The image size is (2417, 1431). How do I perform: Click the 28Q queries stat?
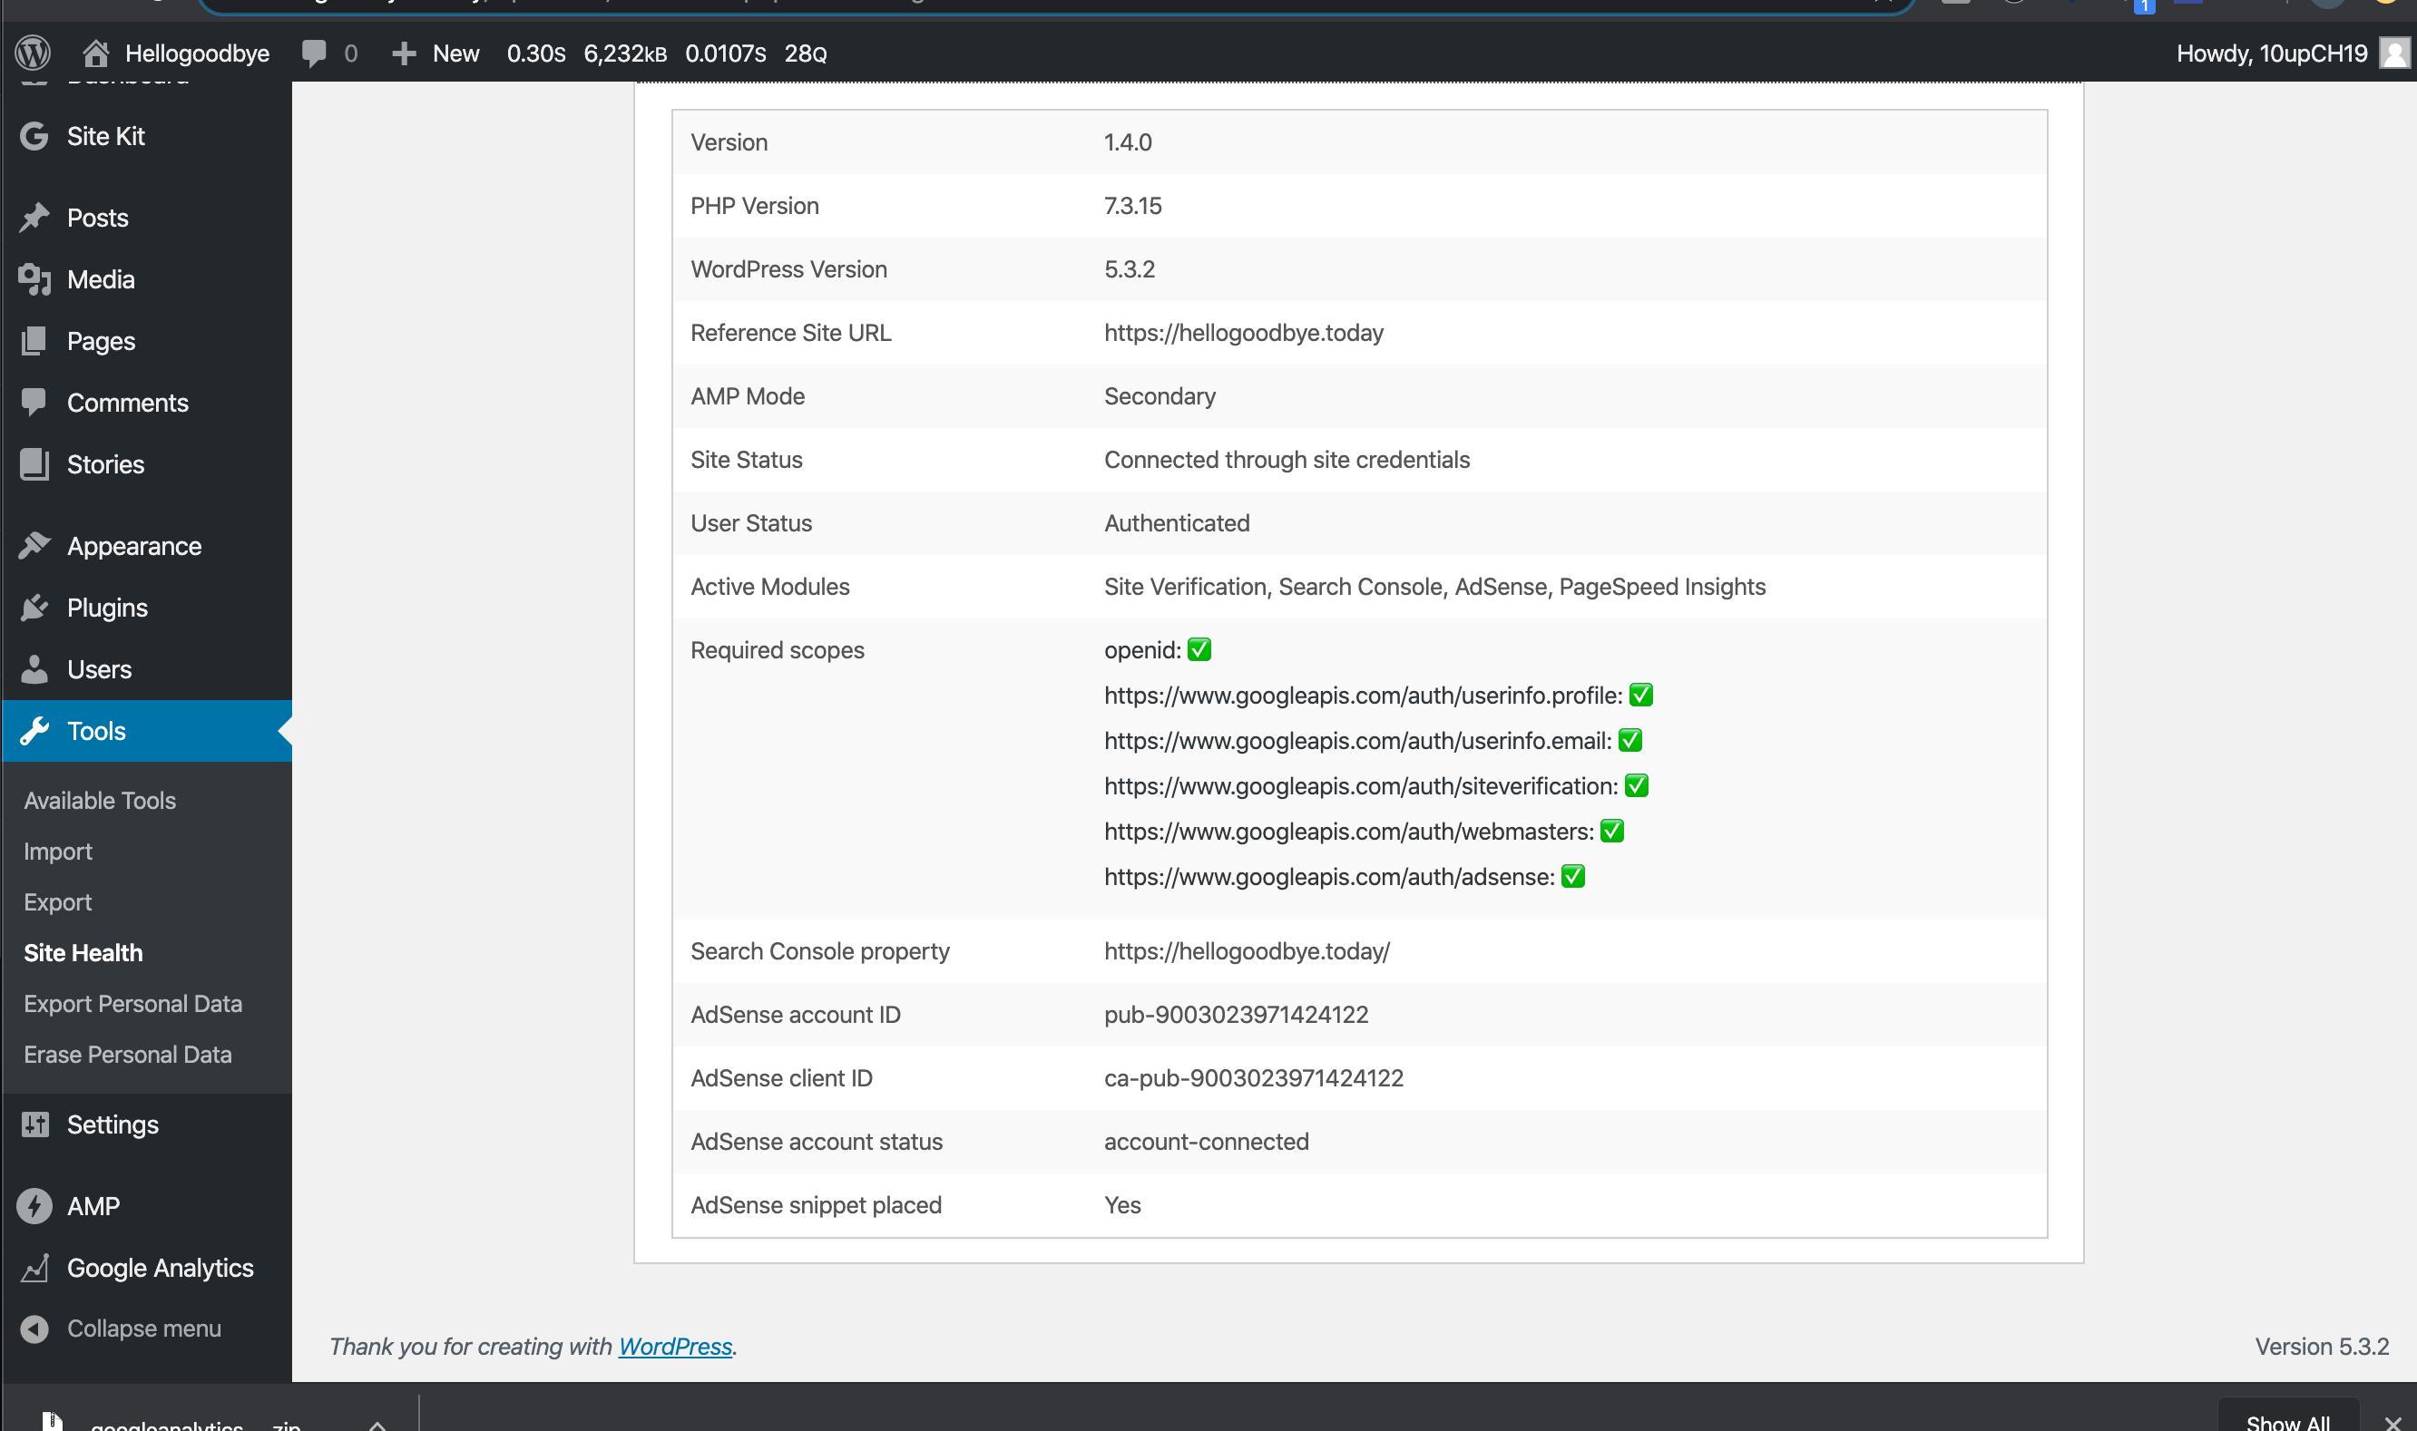[x=806, y=53]
